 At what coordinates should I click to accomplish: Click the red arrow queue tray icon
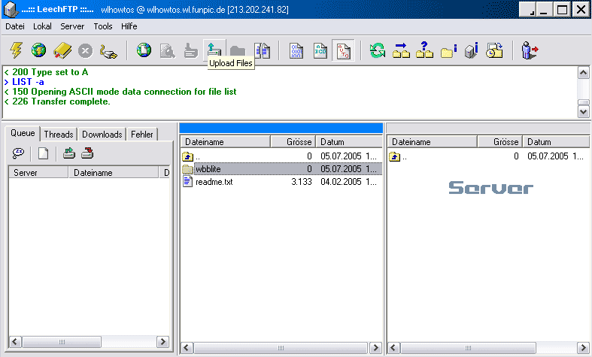(x=87, y=153)
